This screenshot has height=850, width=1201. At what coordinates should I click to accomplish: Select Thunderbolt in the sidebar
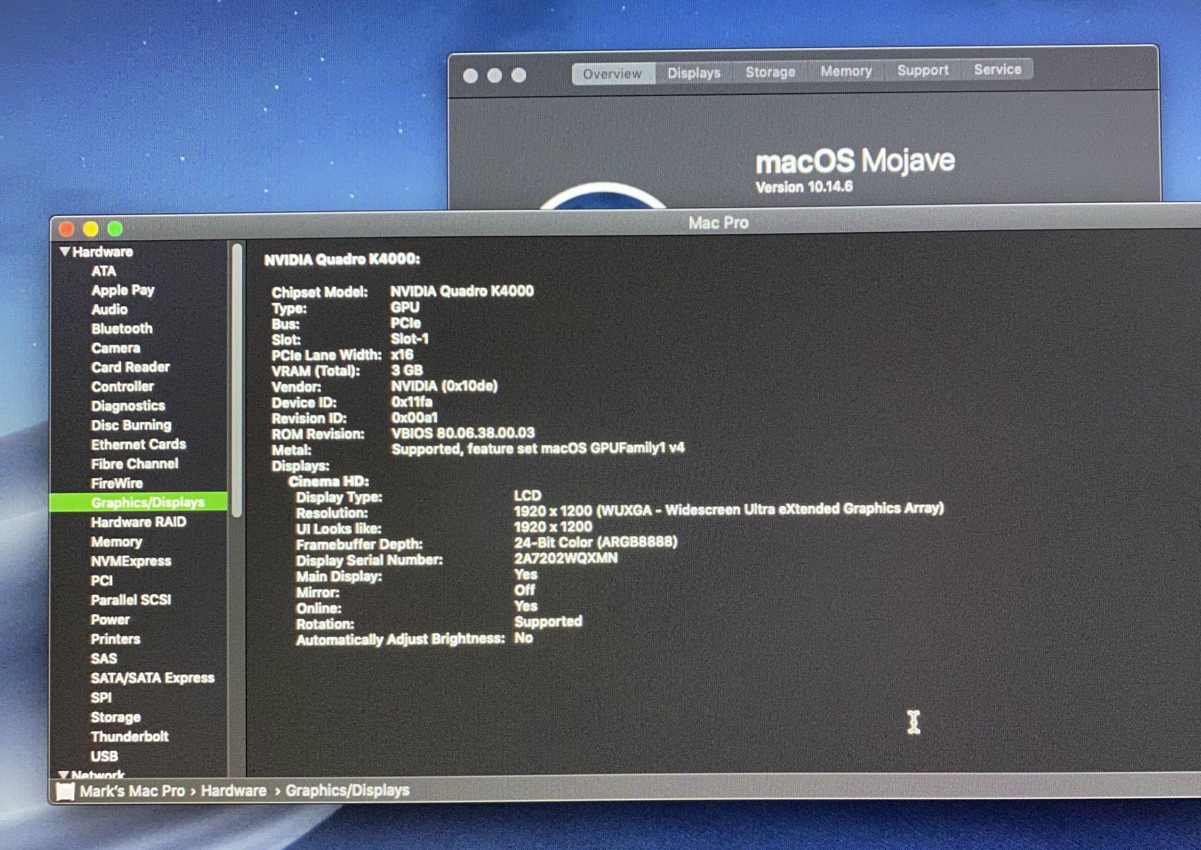point(129,737)
